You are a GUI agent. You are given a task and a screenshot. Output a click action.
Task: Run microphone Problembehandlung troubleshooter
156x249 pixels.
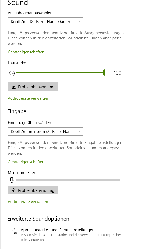pyautogui.click(x=33, y=190)
